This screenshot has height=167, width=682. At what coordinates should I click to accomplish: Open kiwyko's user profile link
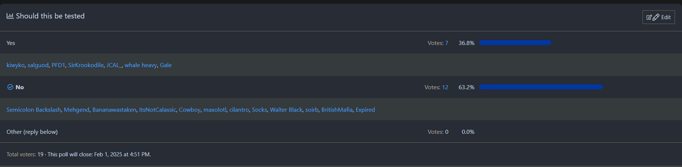pos(15,65)
